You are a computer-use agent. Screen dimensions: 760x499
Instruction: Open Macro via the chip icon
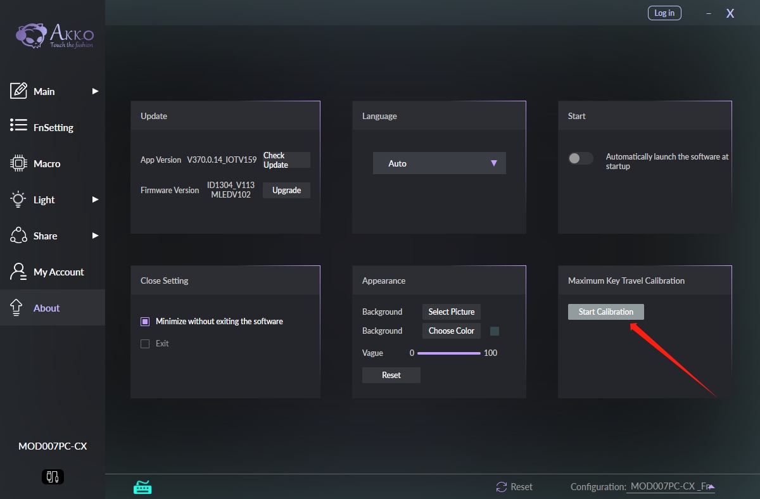click(18, 163)
